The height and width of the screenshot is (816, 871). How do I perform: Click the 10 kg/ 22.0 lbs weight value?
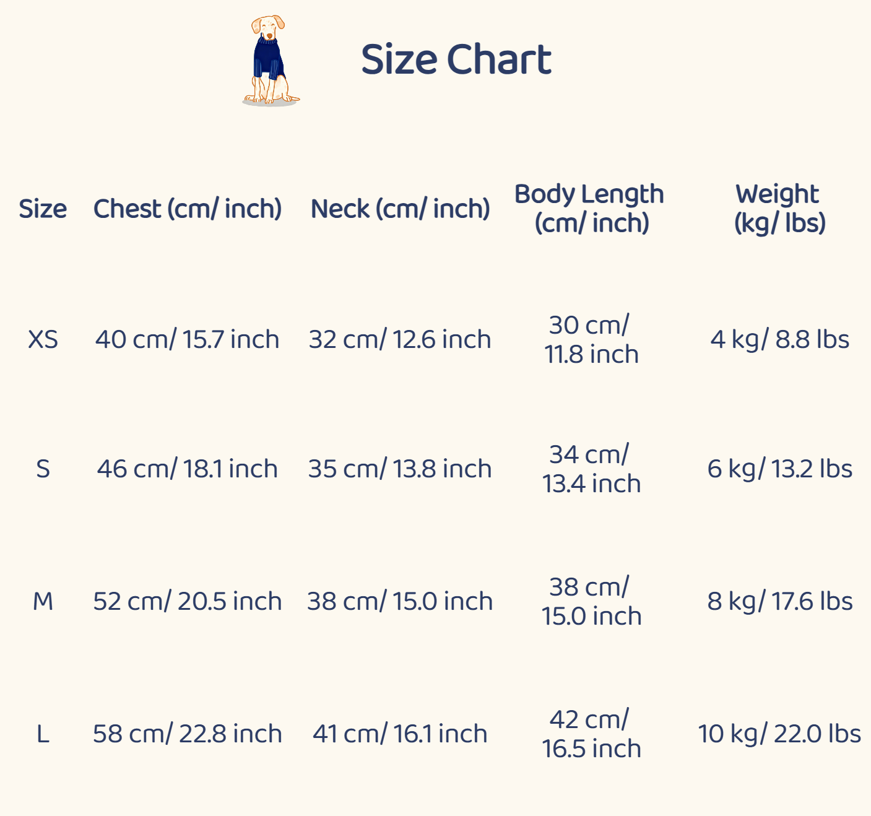pos(779,734)
